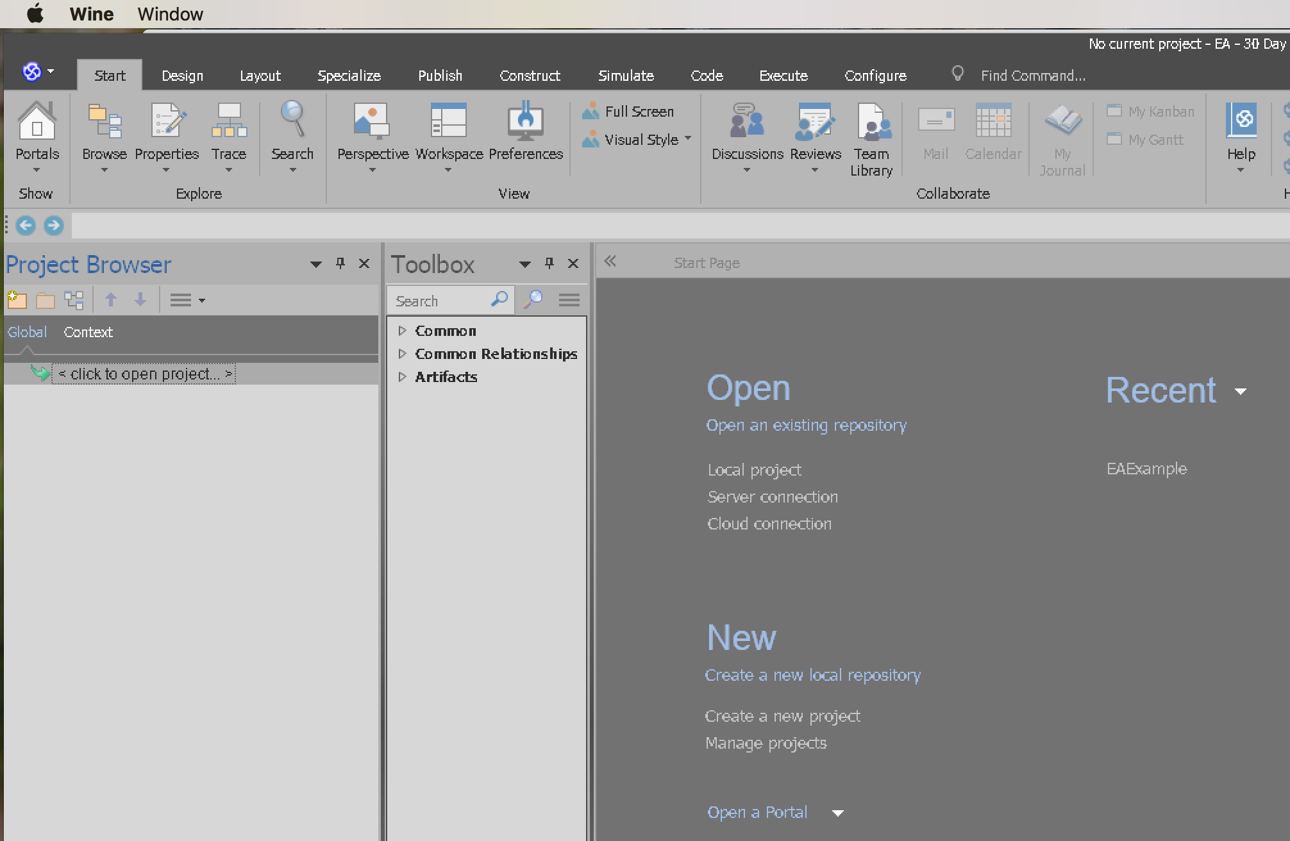Viewport: 1290px width, 841px height.
Task: Open the Trace ribbon icon
Action: [x=229, y=136]
